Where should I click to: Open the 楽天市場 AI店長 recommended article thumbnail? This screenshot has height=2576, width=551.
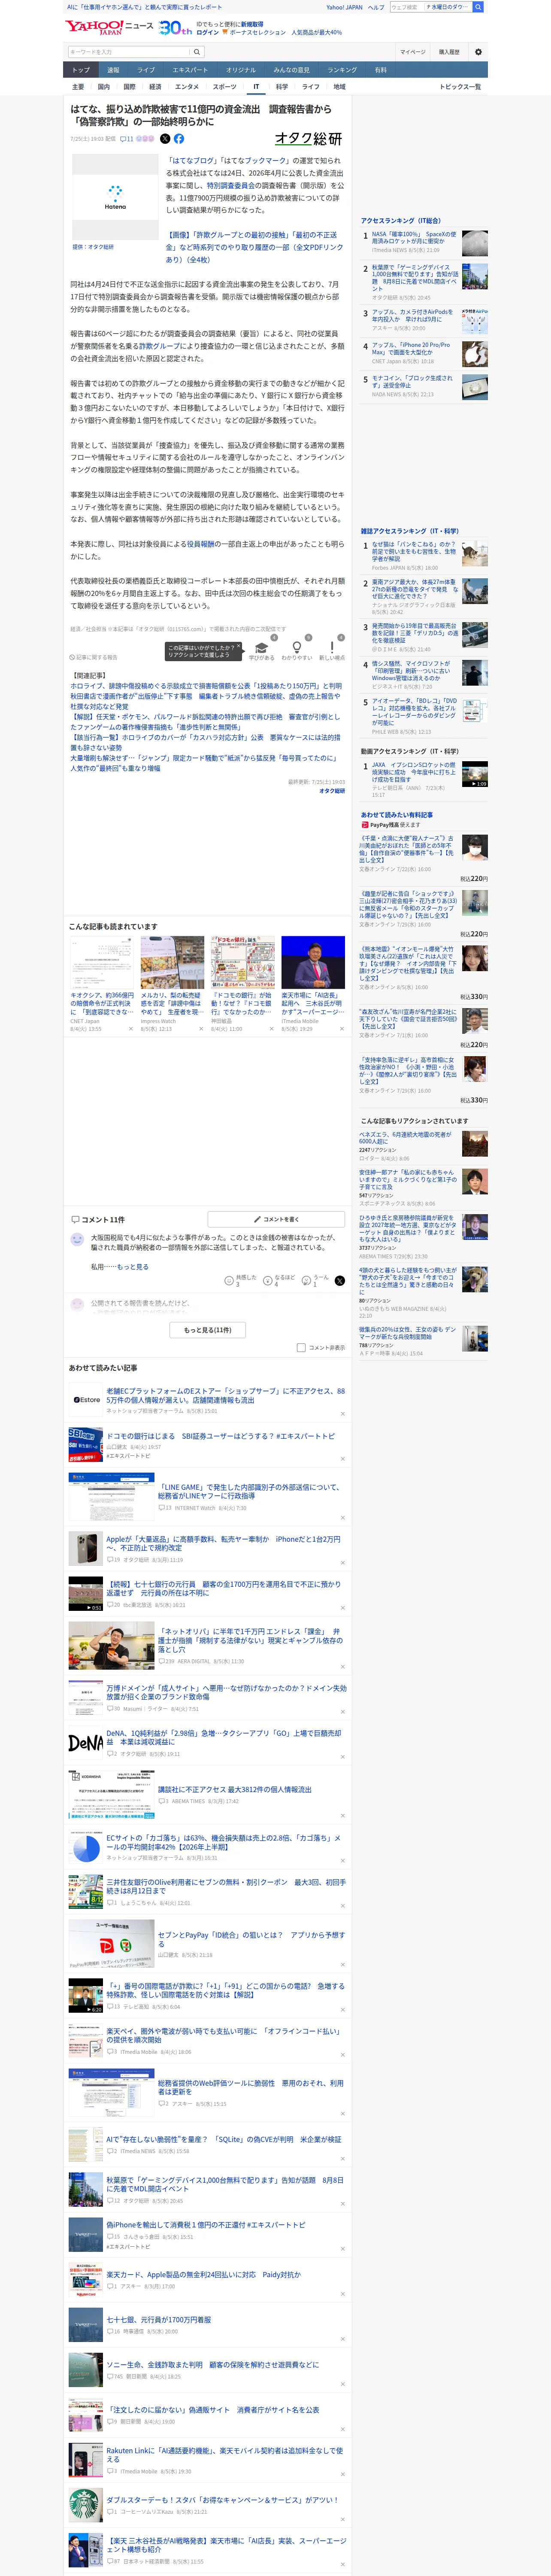coord(313,962)
